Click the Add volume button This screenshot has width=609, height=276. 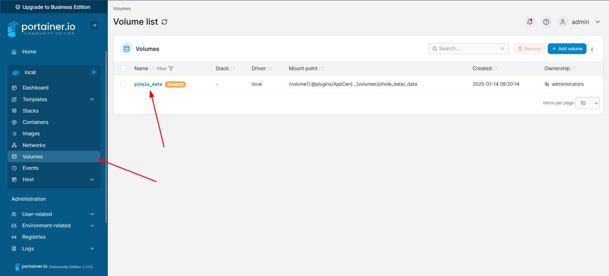pos(567,49)
